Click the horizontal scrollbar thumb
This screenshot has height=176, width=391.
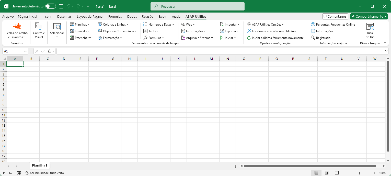tap(310, 166)
